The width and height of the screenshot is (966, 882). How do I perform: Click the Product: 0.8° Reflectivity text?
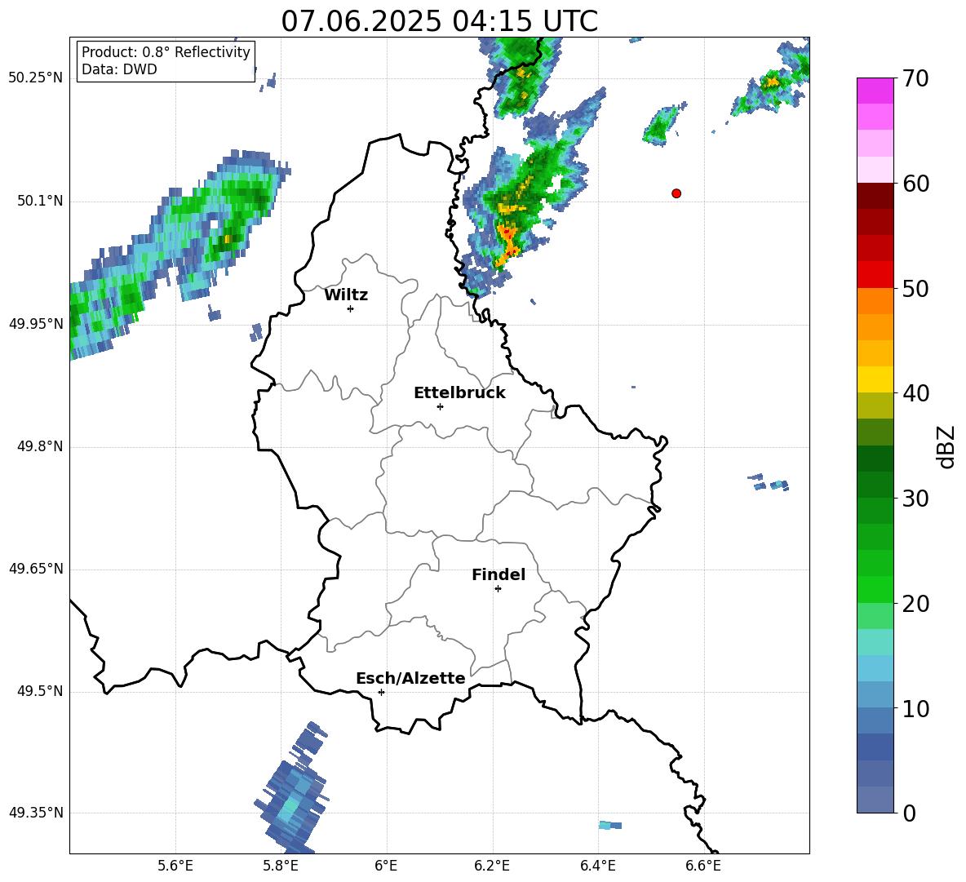coord(166,52)
